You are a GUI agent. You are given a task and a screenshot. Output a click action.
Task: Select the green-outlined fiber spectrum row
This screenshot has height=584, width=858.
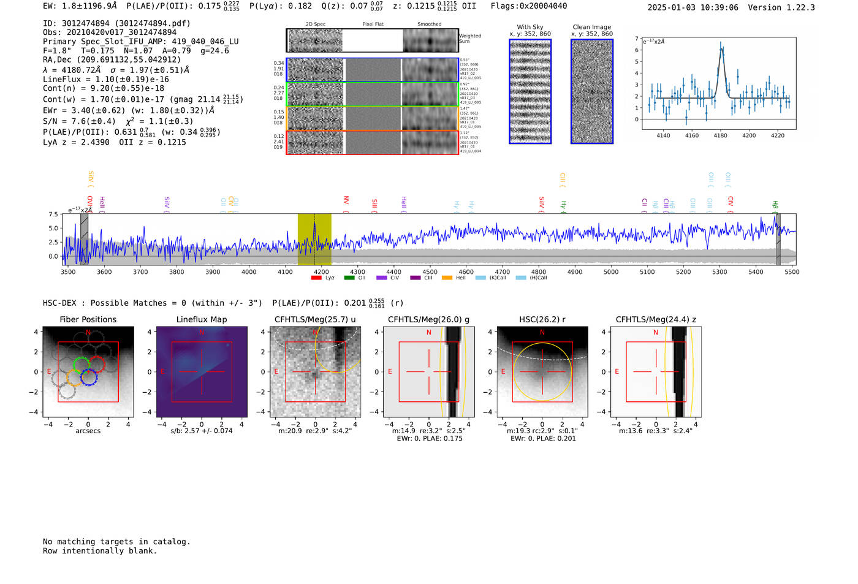click(x=373, y=94)
